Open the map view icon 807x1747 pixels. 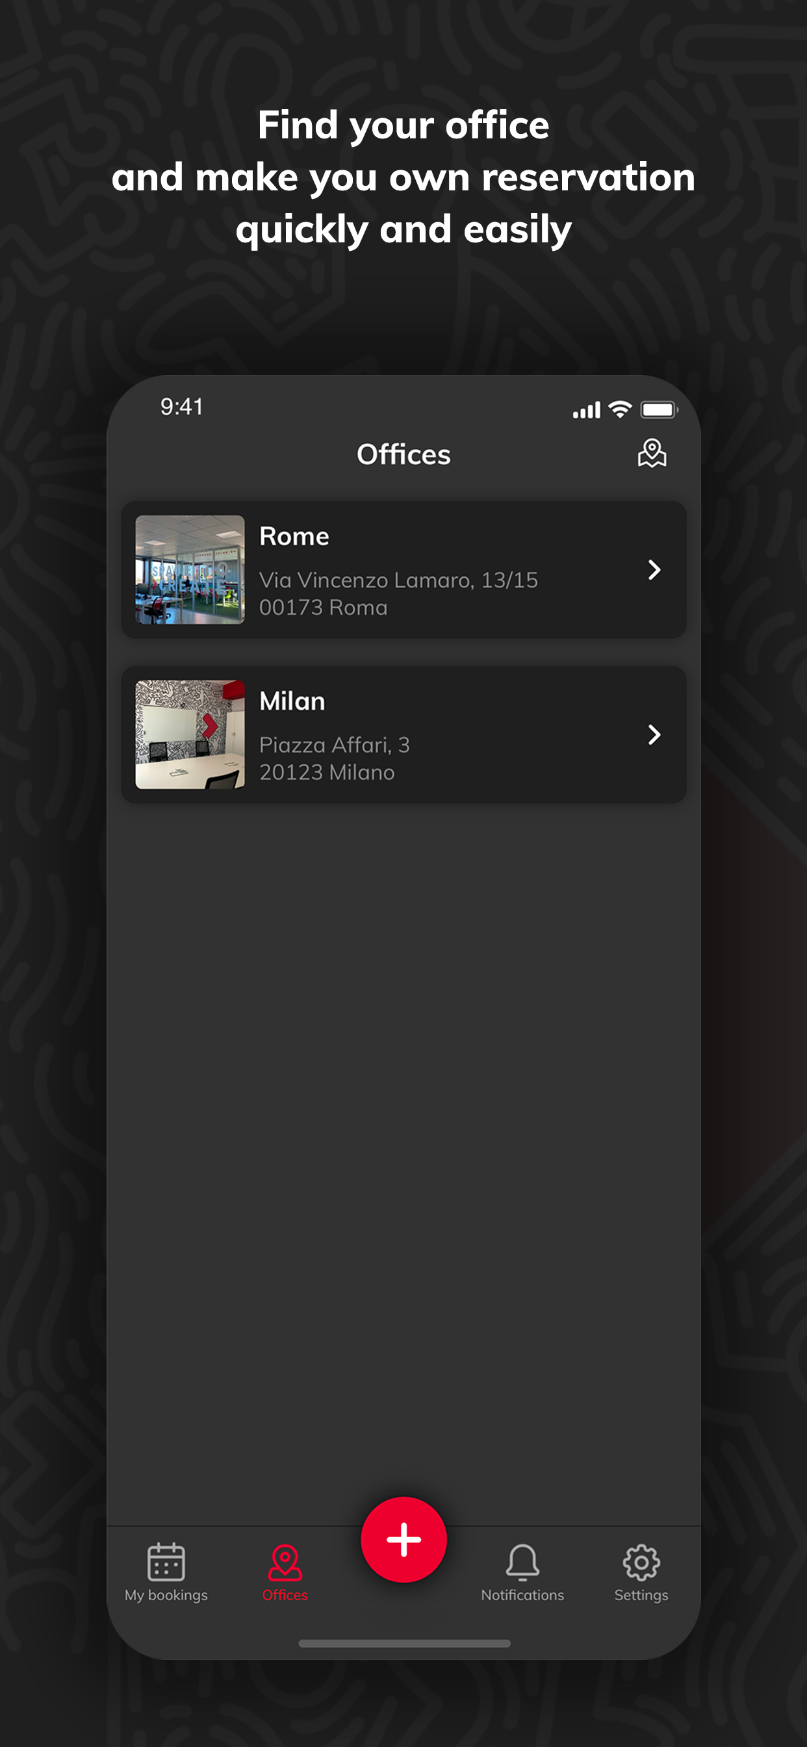coord(652,453)
